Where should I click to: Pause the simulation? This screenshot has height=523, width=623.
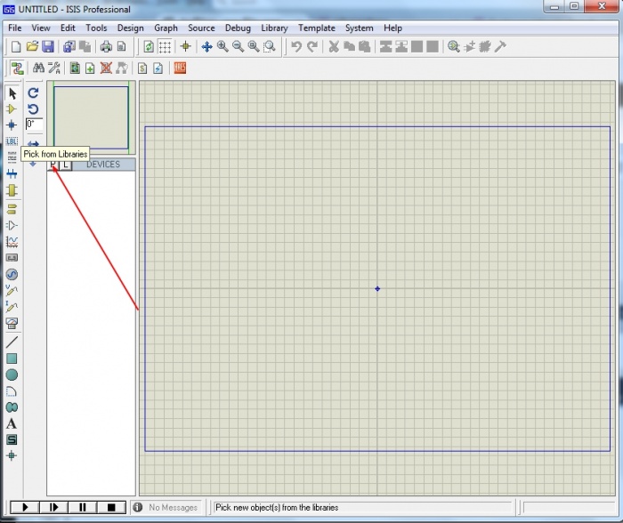pos(83,507)
